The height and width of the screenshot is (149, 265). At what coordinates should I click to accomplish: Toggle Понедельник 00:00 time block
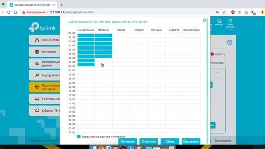pyautogui.click(x=86, y=36)
